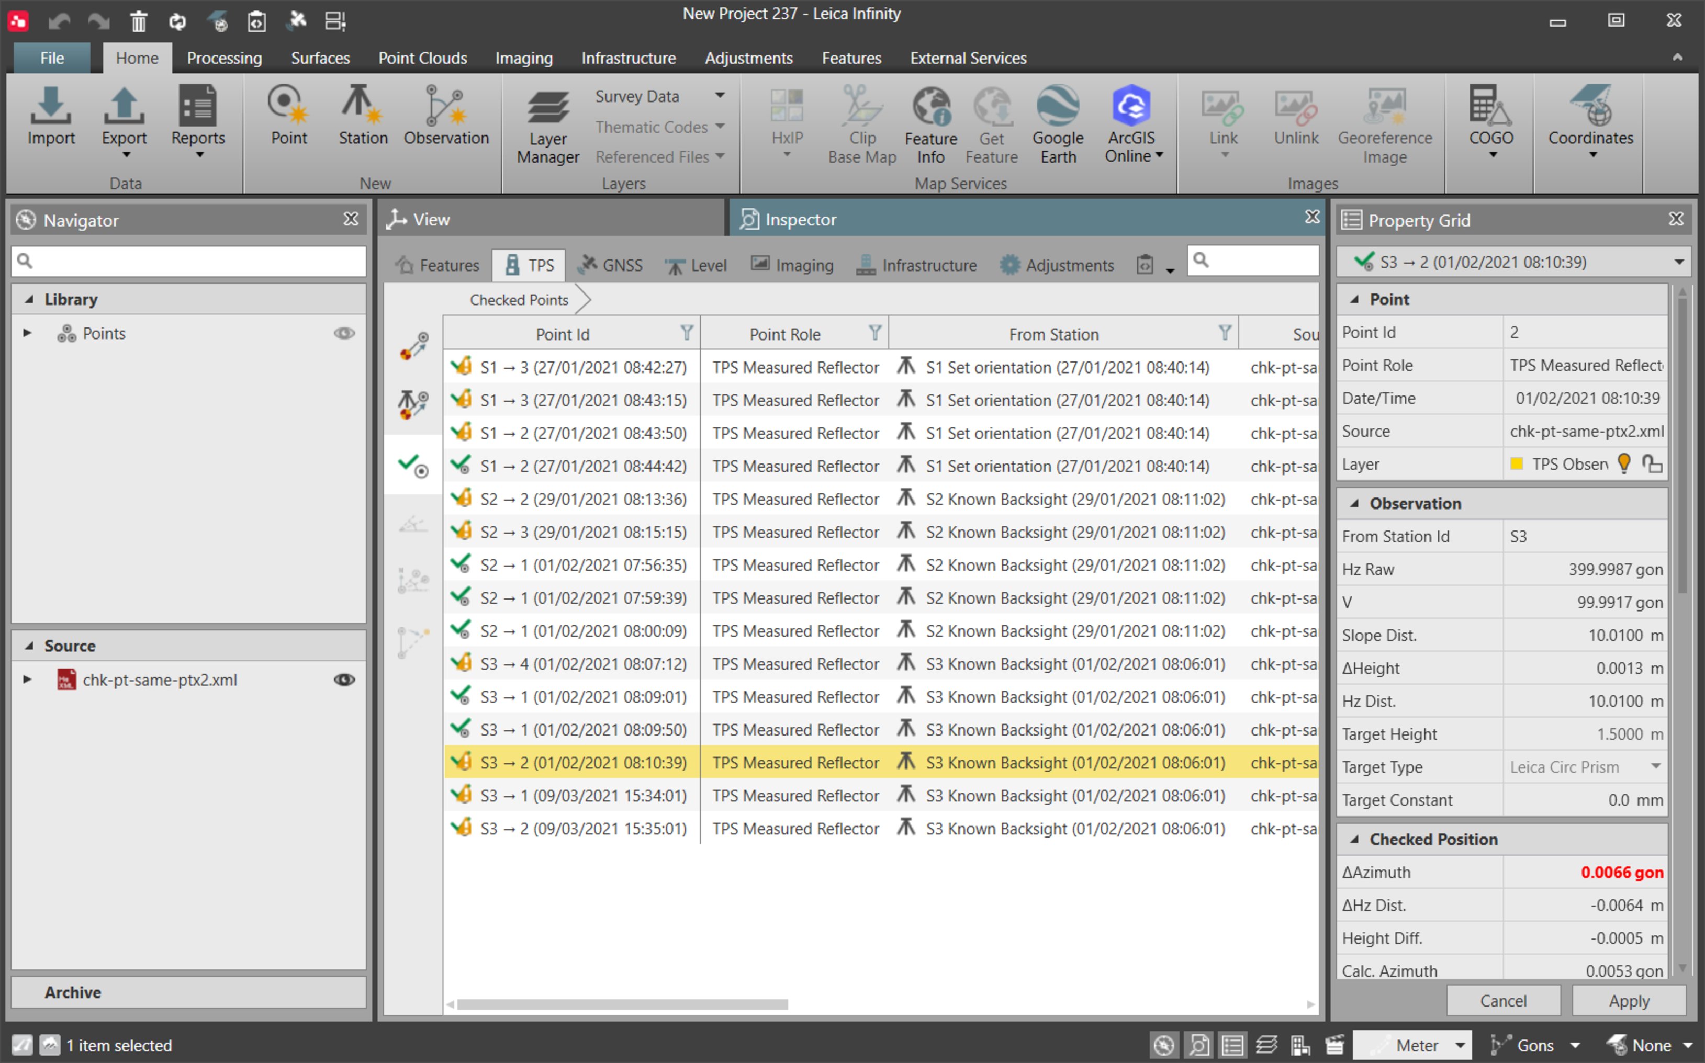
Task: Switch to the View panel
Action: tap(552, 219)
